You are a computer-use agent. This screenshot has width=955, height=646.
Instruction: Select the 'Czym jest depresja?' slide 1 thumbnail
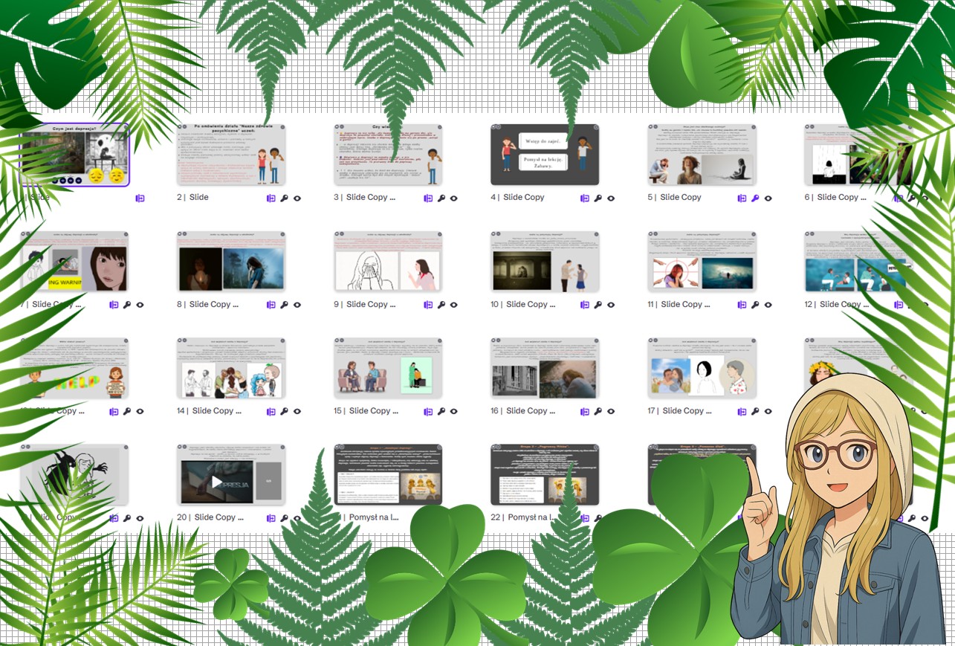pos(74,155)
